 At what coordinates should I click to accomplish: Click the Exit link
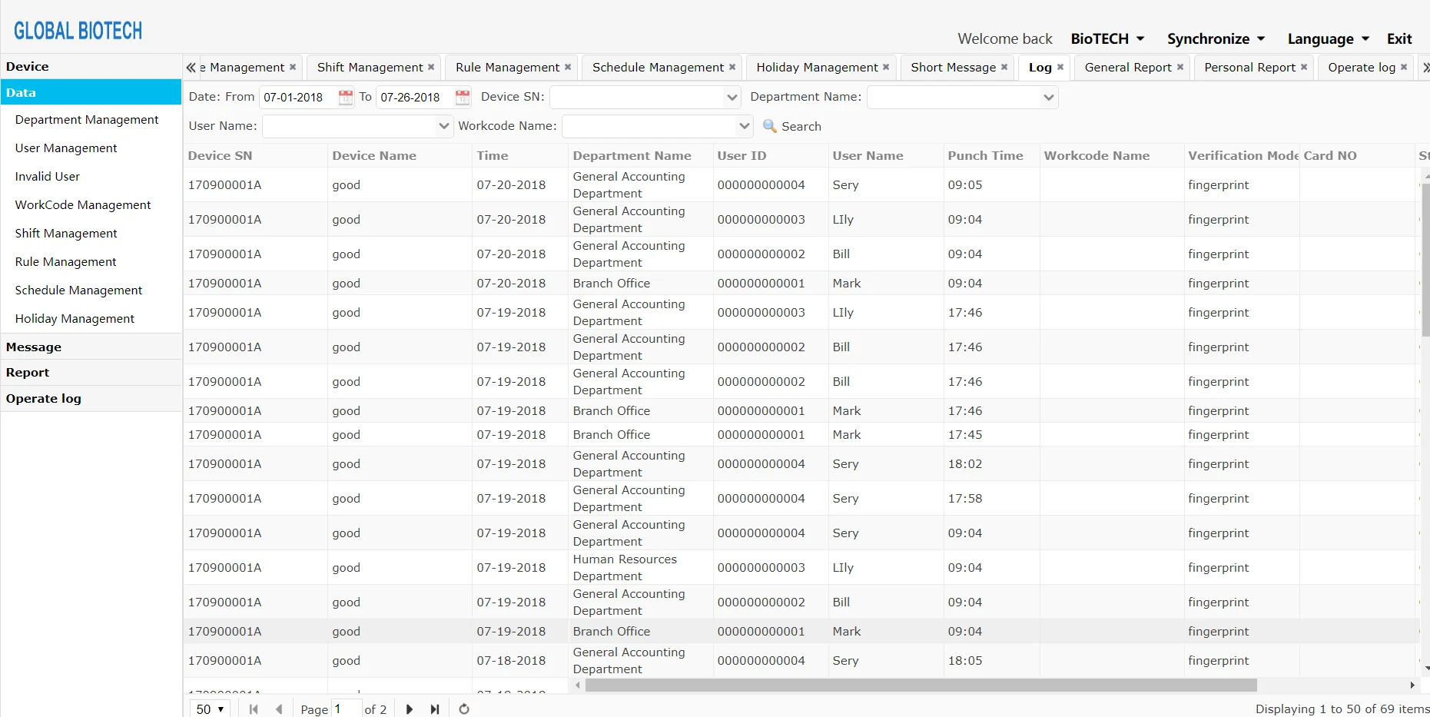point(1398,39)
